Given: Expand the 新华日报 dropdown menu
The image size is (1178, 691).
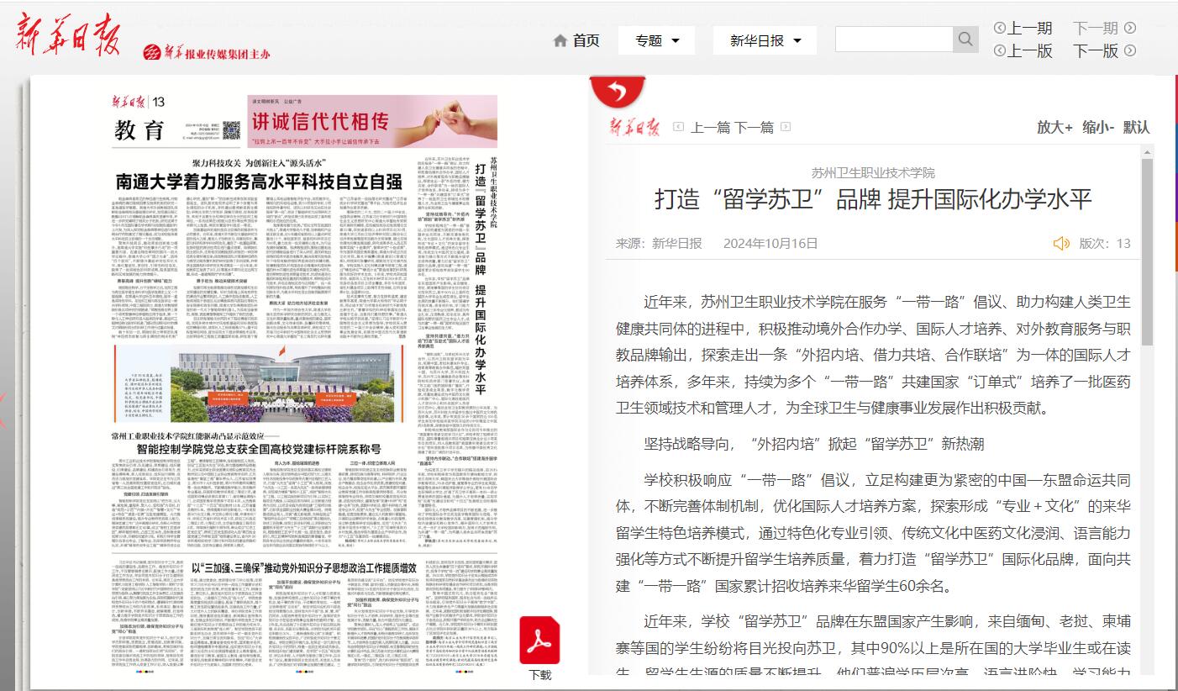Looking at the screenshot, I should point(766,40).
